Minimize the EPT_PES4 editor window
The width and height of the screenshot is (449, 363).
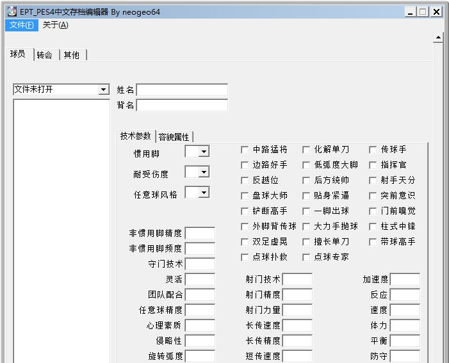tap(411, 12)
